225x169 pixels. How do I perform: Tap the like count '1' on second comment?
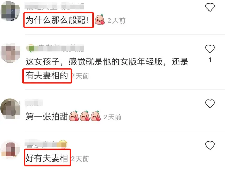point(210,60)
